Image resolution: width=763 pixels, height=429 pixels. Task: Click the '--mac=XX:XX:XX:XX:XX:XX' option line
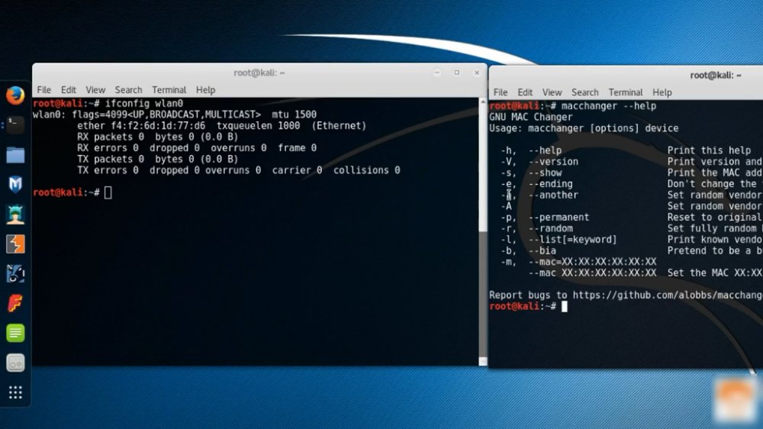tap(578, 262)
